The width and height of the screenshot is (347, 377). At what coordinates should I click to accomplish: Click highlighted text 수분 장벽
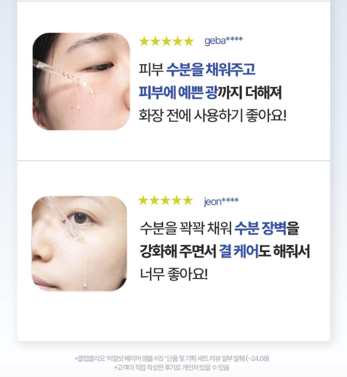pyautogui.click(x=261, y=228)
